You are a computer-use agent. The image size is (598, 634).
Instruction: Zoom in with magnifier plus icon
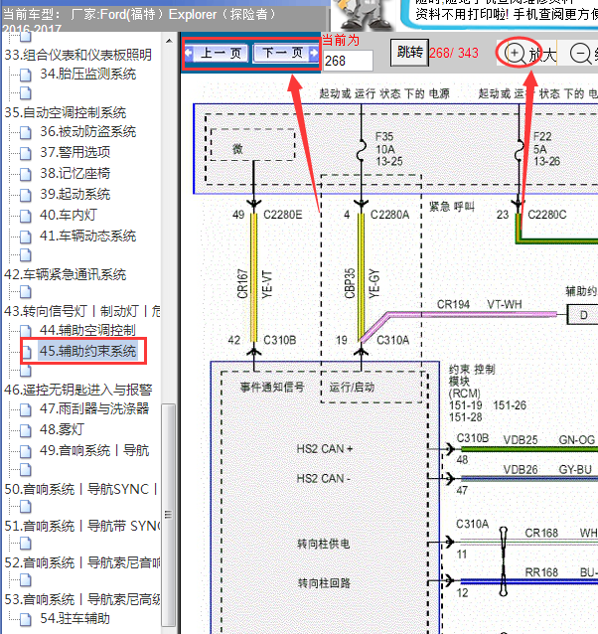tap(515, 54)
